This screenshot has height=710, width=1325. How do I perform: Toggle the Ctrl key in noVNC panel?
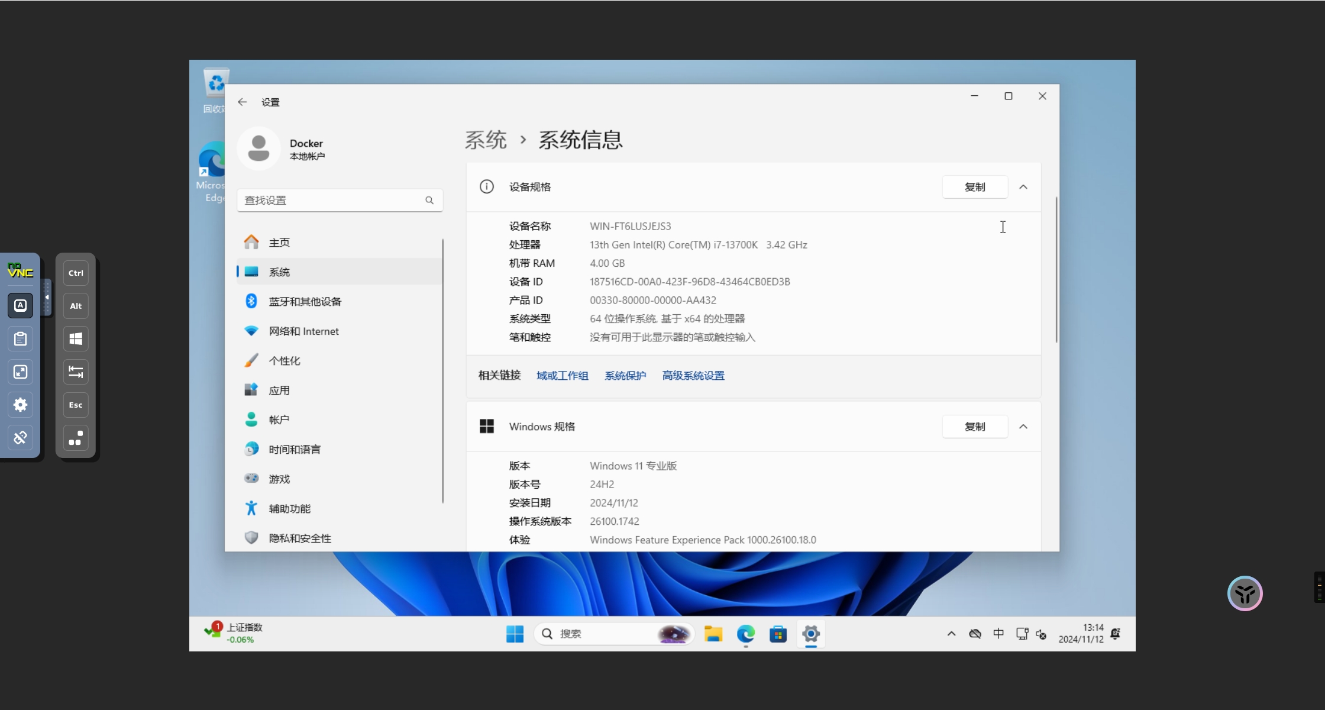click(76, 273)
